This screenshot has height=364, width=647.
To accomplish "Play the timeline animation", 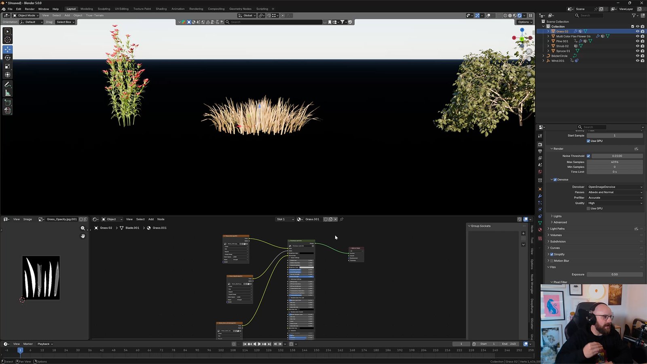I will click(x=259, y=344).
